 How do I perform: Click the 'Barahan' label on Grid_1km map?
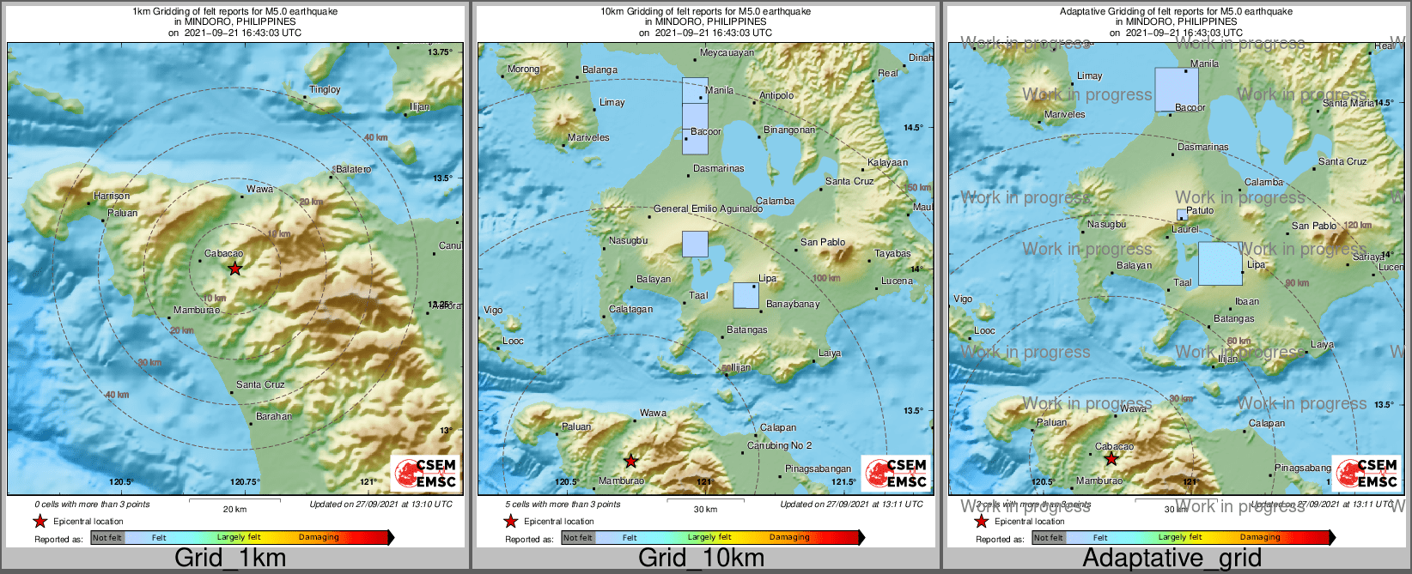coord(274,416)
